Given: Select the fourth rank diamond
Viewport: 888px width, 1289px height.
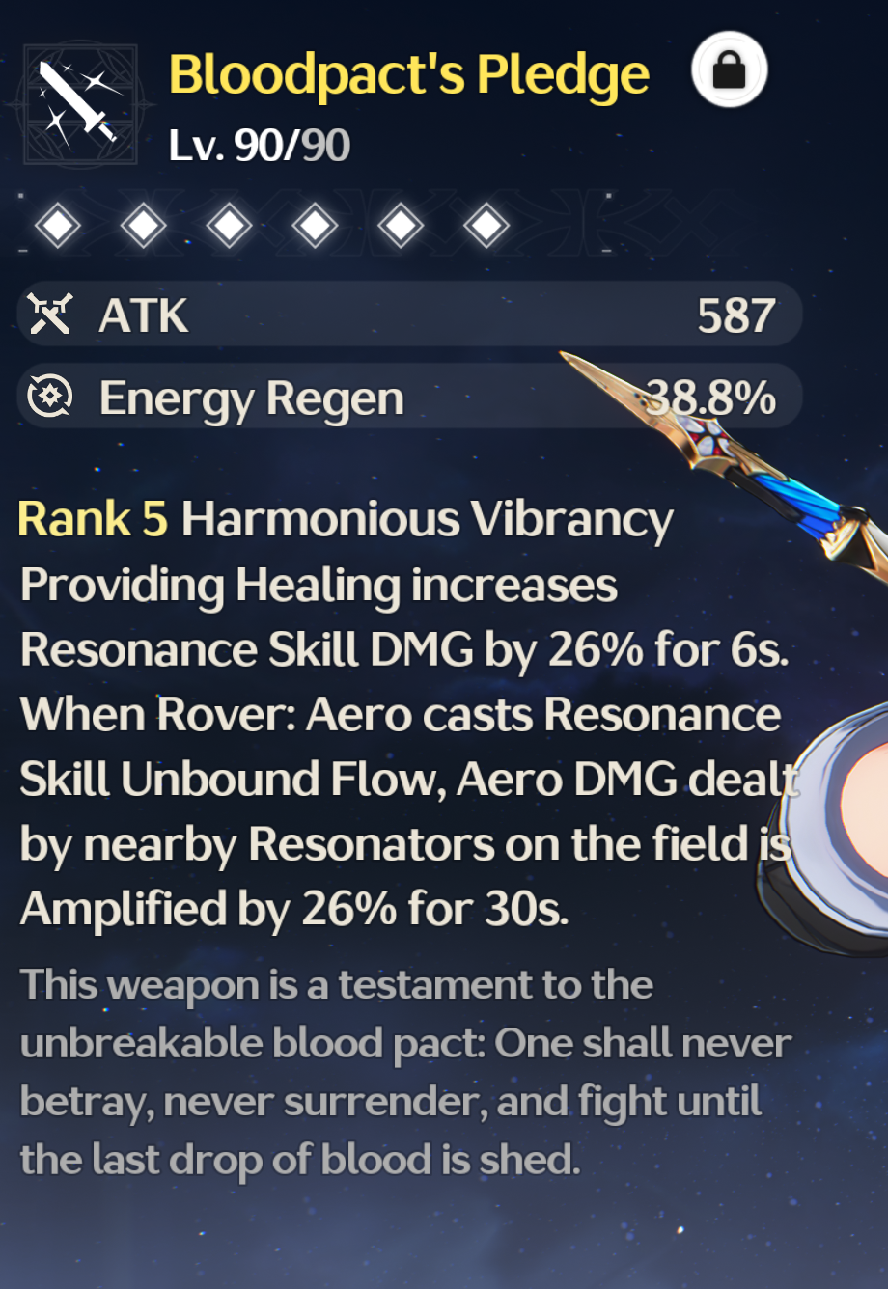Looking at the screenshot, I should point(316,227).
